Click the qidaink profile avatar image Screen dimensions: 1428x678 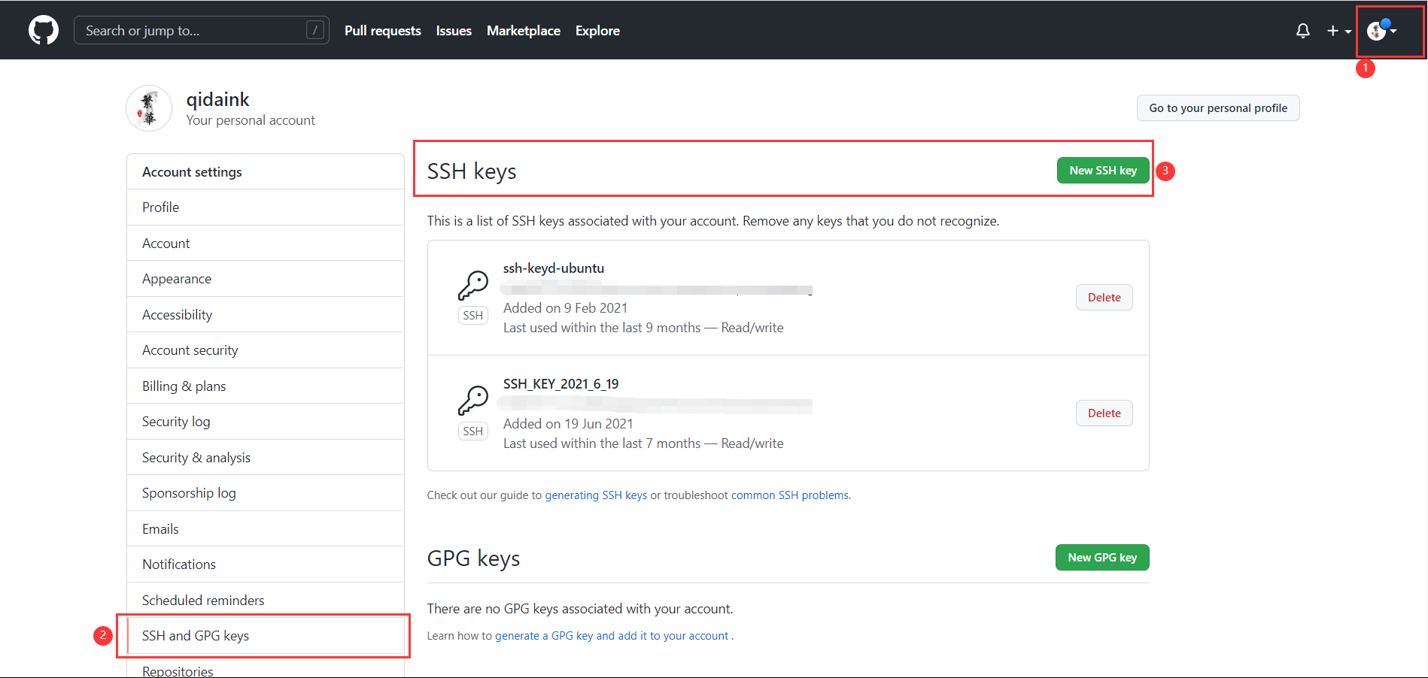(x=149, y=108)
